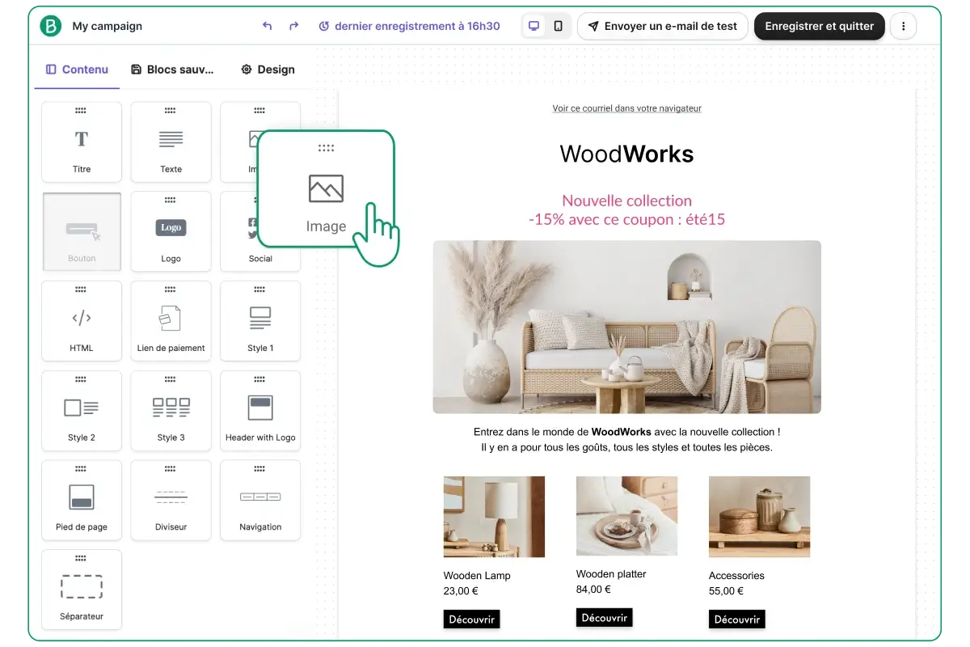Open Voir ce courriel dans votre navigateur link
Image resolution: width=970 pixels, height=647 pixels.
[626, 108]
